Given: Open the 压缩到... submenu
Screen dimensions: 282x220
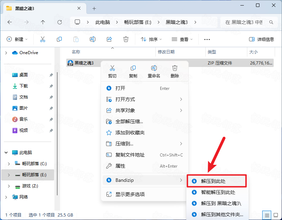Looking at the screenshot, I should [x=145, y=144].
